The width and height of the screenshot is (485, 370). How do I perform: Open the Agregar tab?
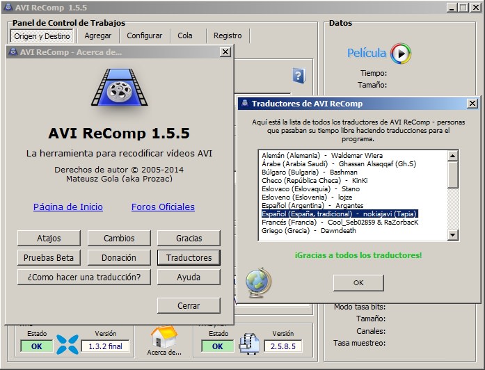[x=97, y=36]
